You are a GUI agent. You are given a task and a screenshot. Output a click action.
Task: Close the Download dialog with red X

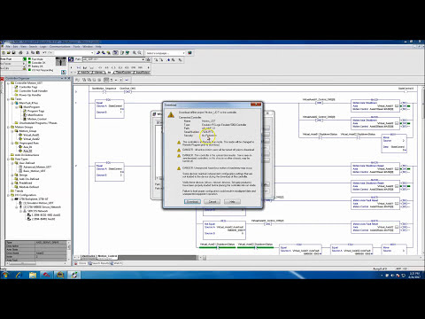point(256,105)
